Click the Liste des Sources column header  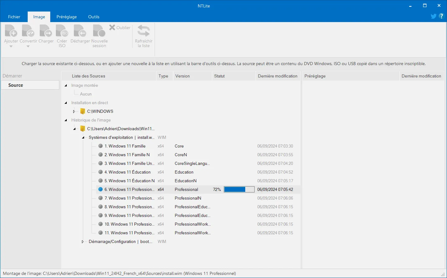click(109, 76)
